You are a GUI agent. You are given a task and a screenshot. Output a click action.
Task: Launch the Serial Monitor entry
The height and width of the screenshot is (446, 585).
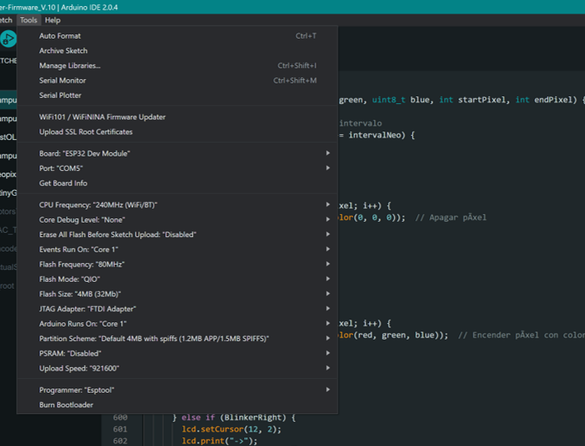[177, 81]
